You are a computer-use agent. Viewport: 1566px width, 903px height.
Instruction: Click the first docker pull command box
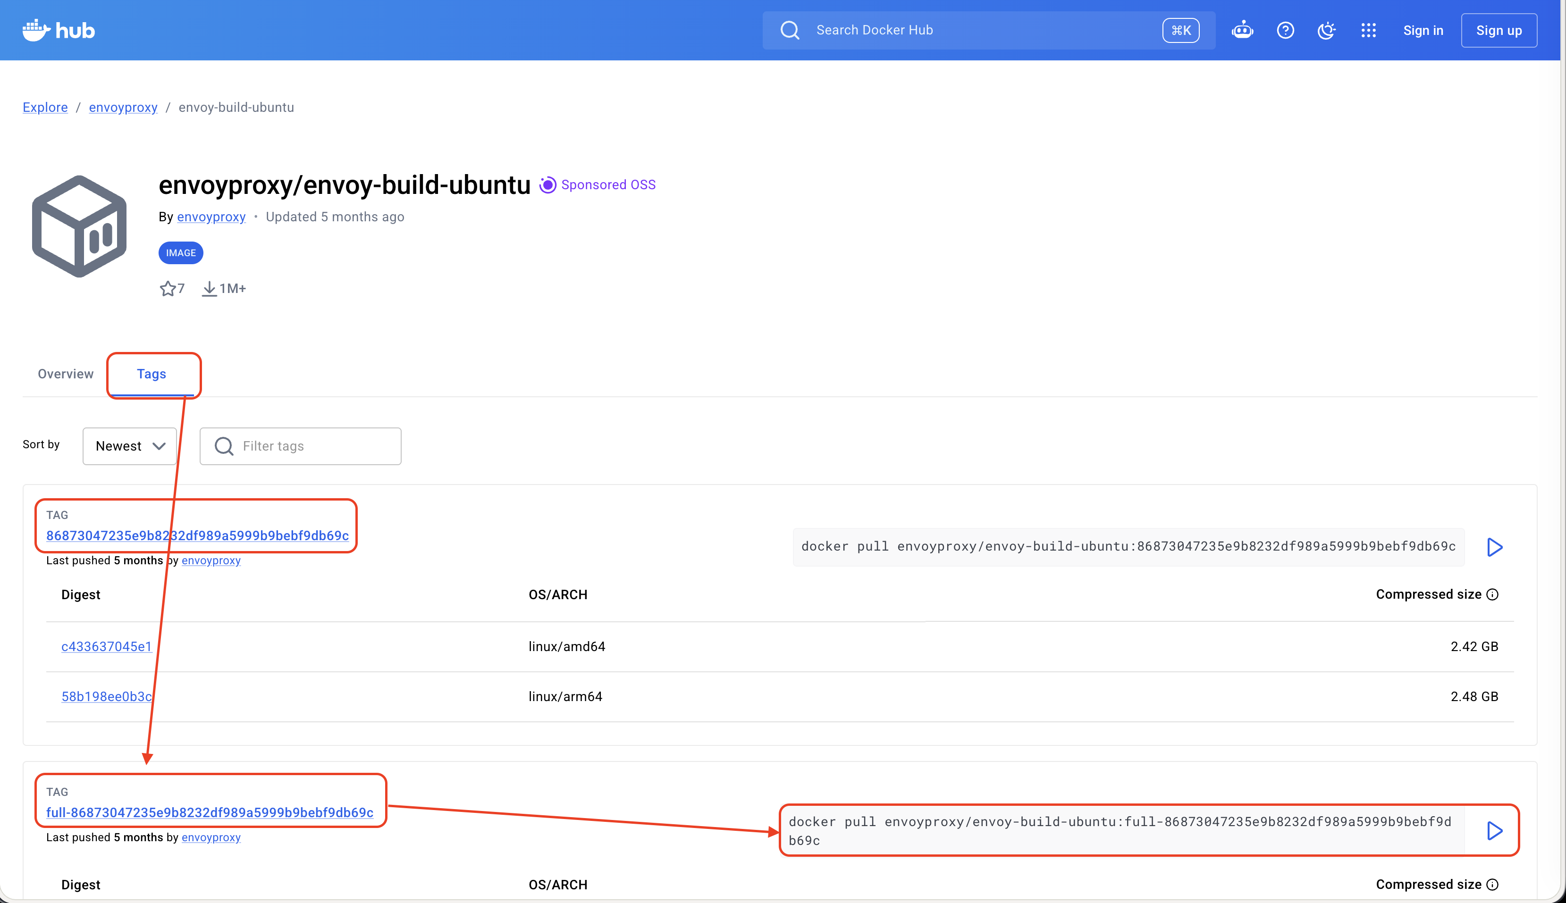(1128, 546)
